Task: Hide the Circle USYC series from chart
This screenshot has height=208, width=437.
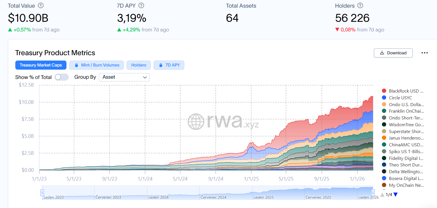Action: point(397,98)
